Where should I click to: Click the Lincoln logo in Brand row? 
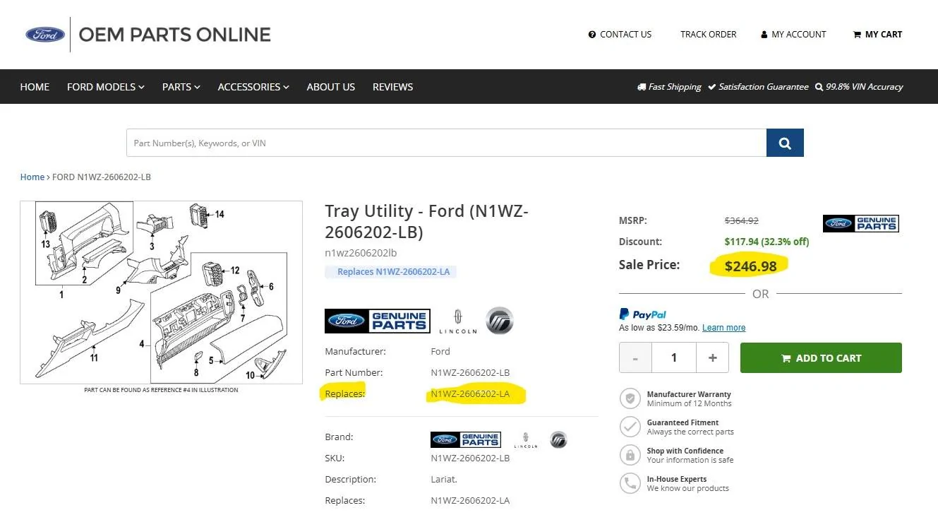526,440
